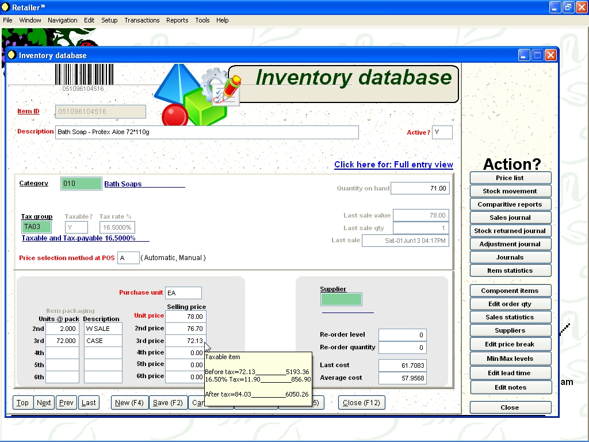This screenshot has height=442, width=589.
Task: Click the Description text field
Action: coord(206,132)
